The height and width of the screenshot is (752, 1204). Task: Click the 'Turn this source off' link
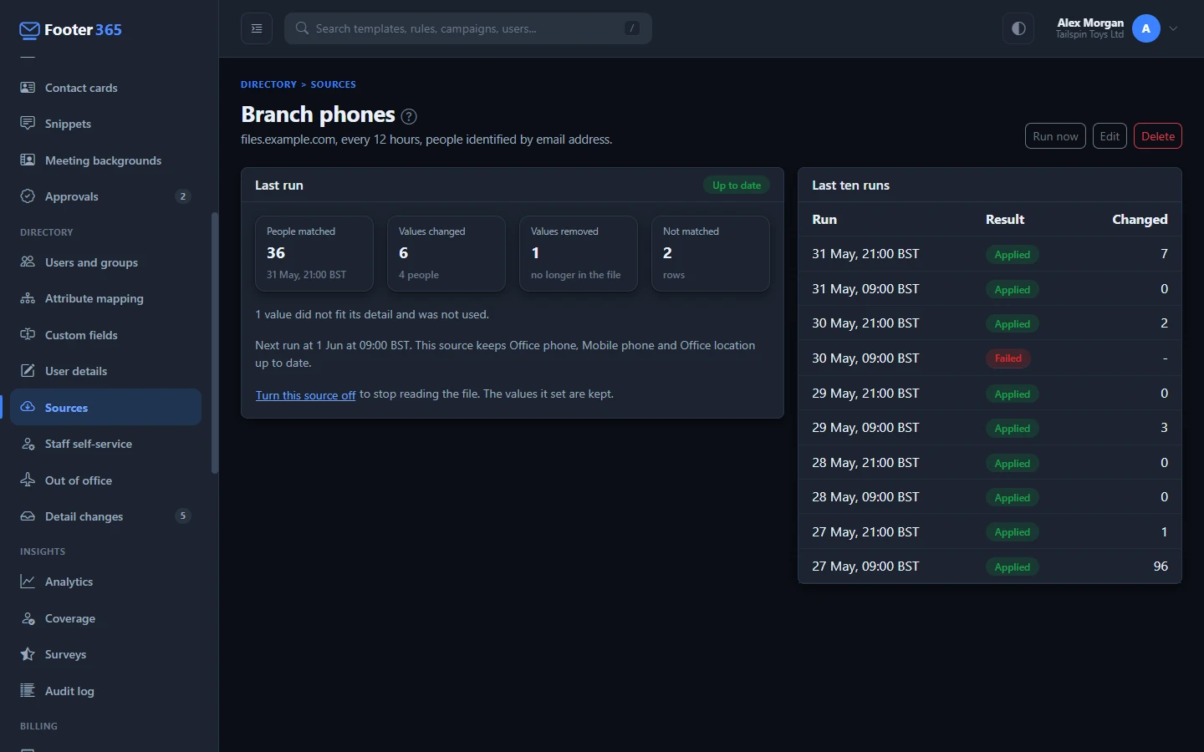pos(305,394)
